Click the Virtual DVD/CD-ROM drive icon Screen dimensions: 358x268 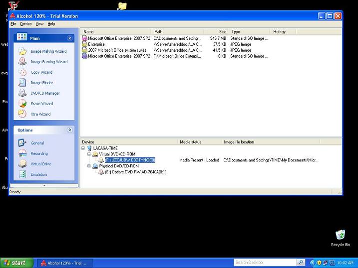coord(95,154)
